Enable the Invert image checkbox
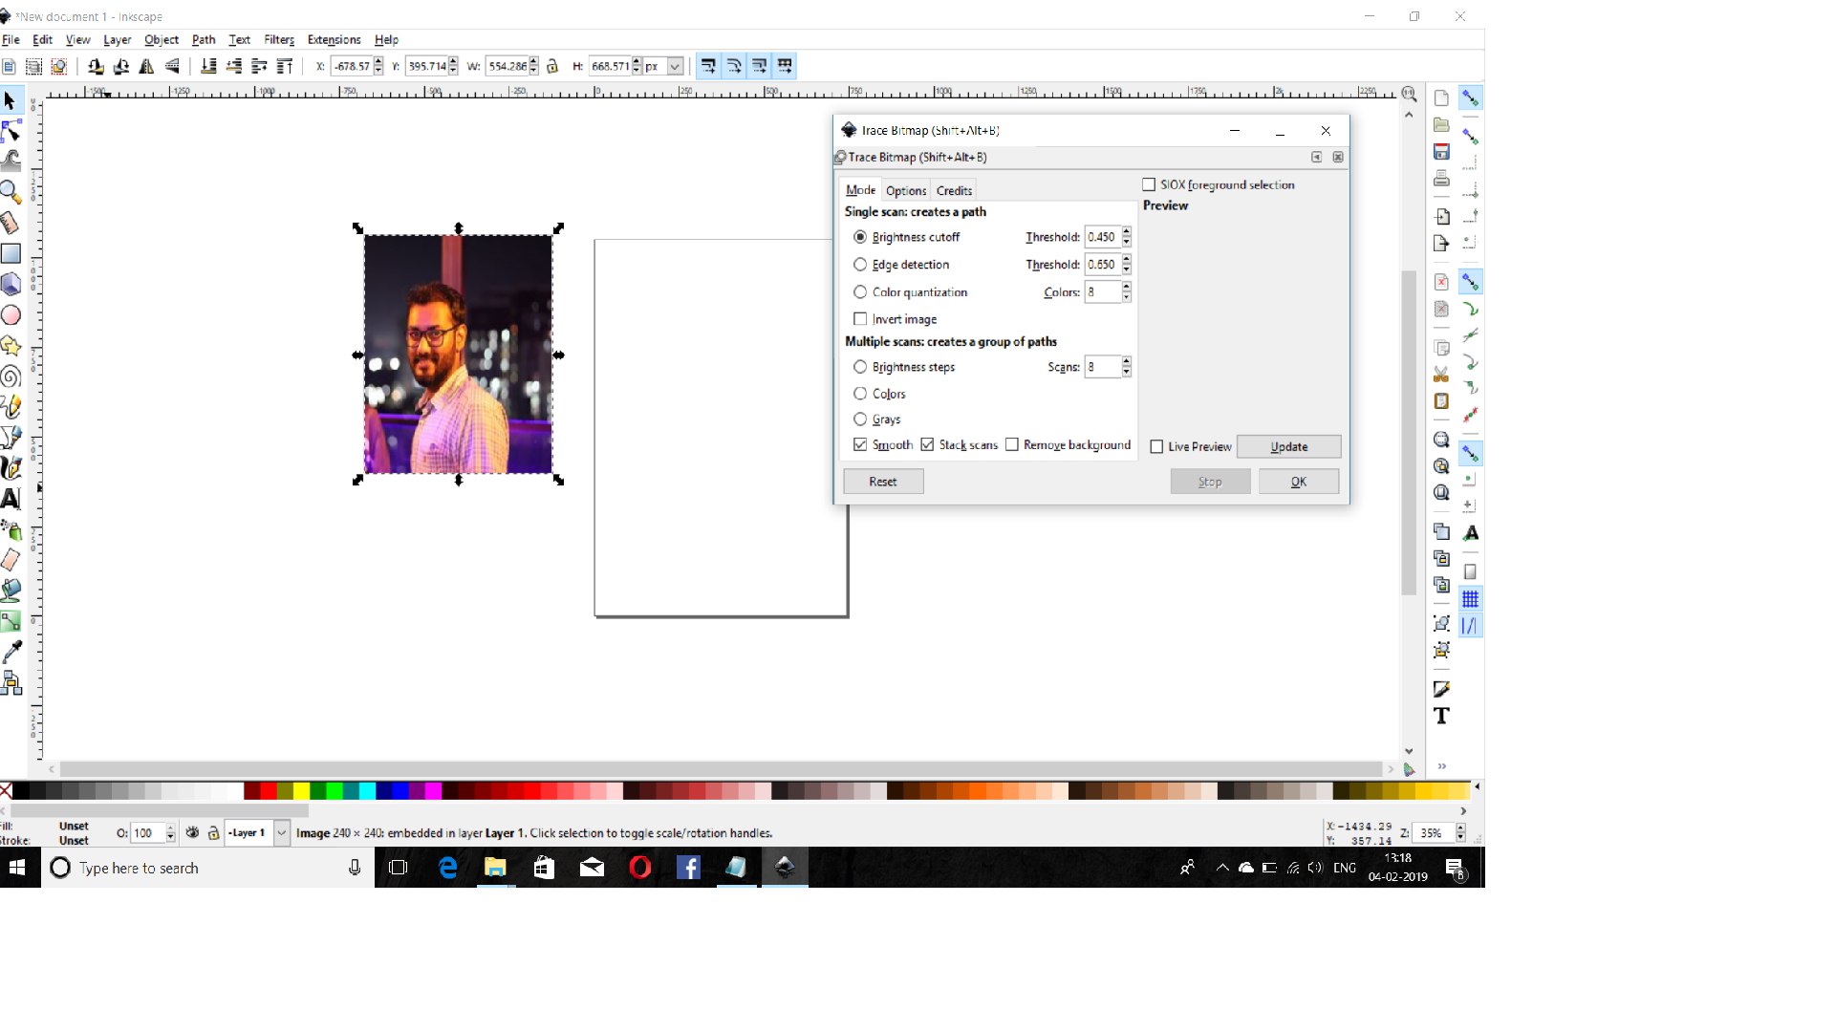The height and width of the screenshot is (1032, 1835). click(860, 319)
